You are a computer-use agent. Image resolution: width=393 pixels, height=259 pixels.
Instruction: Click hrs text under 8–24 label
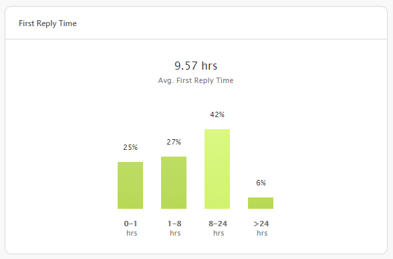pyautogui.click(x=219, y=233)
